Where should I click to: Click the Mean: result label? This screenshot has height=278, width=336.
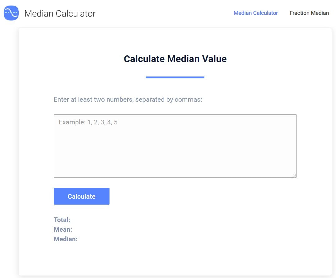[x=63, y=229]
